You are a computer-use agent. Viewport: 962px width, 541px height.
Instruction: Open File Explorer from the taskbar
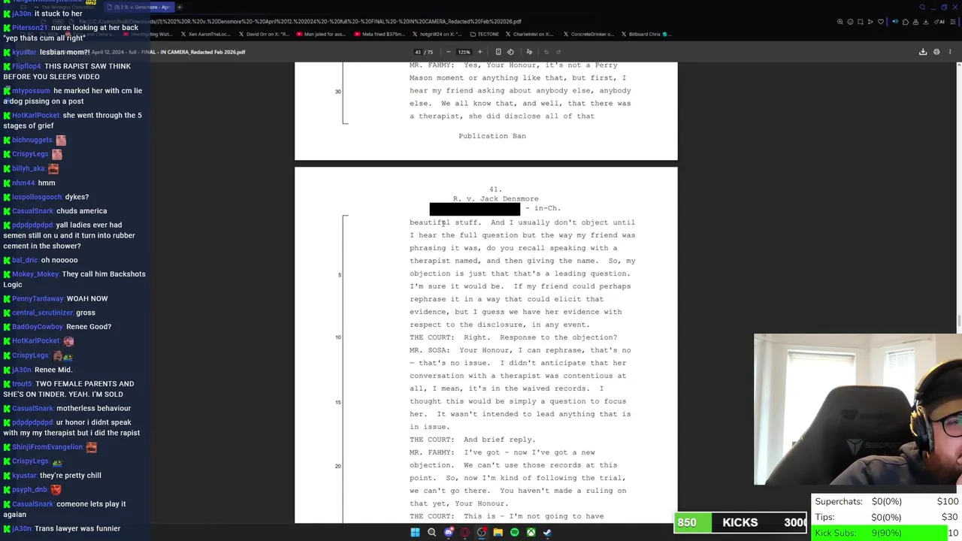(498, 533)
